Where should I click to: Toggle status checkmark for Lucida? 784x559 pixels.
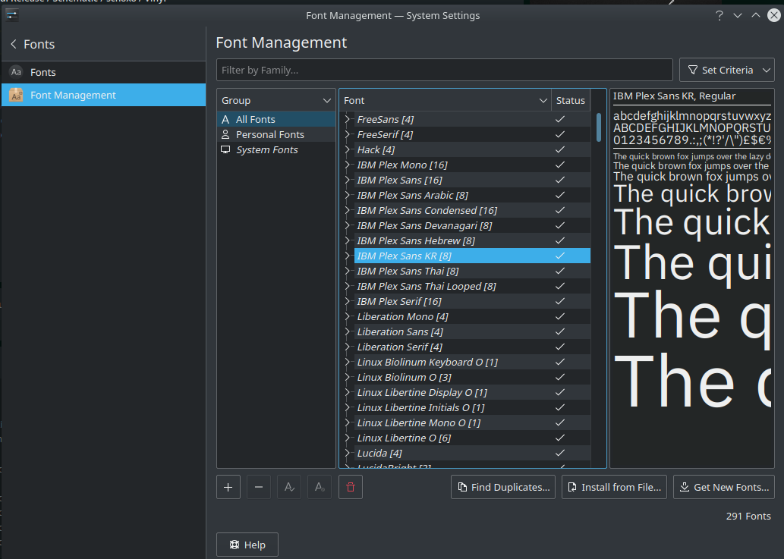point(560,453)
